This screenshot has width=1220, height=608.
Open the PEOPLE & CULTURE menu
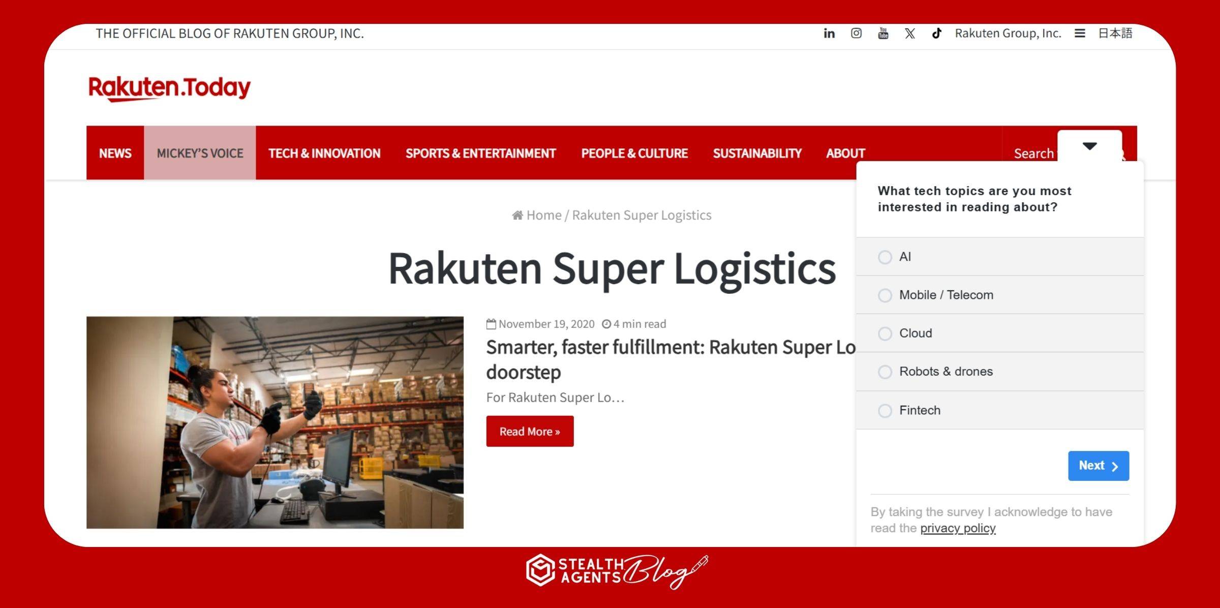pos(634,153)
